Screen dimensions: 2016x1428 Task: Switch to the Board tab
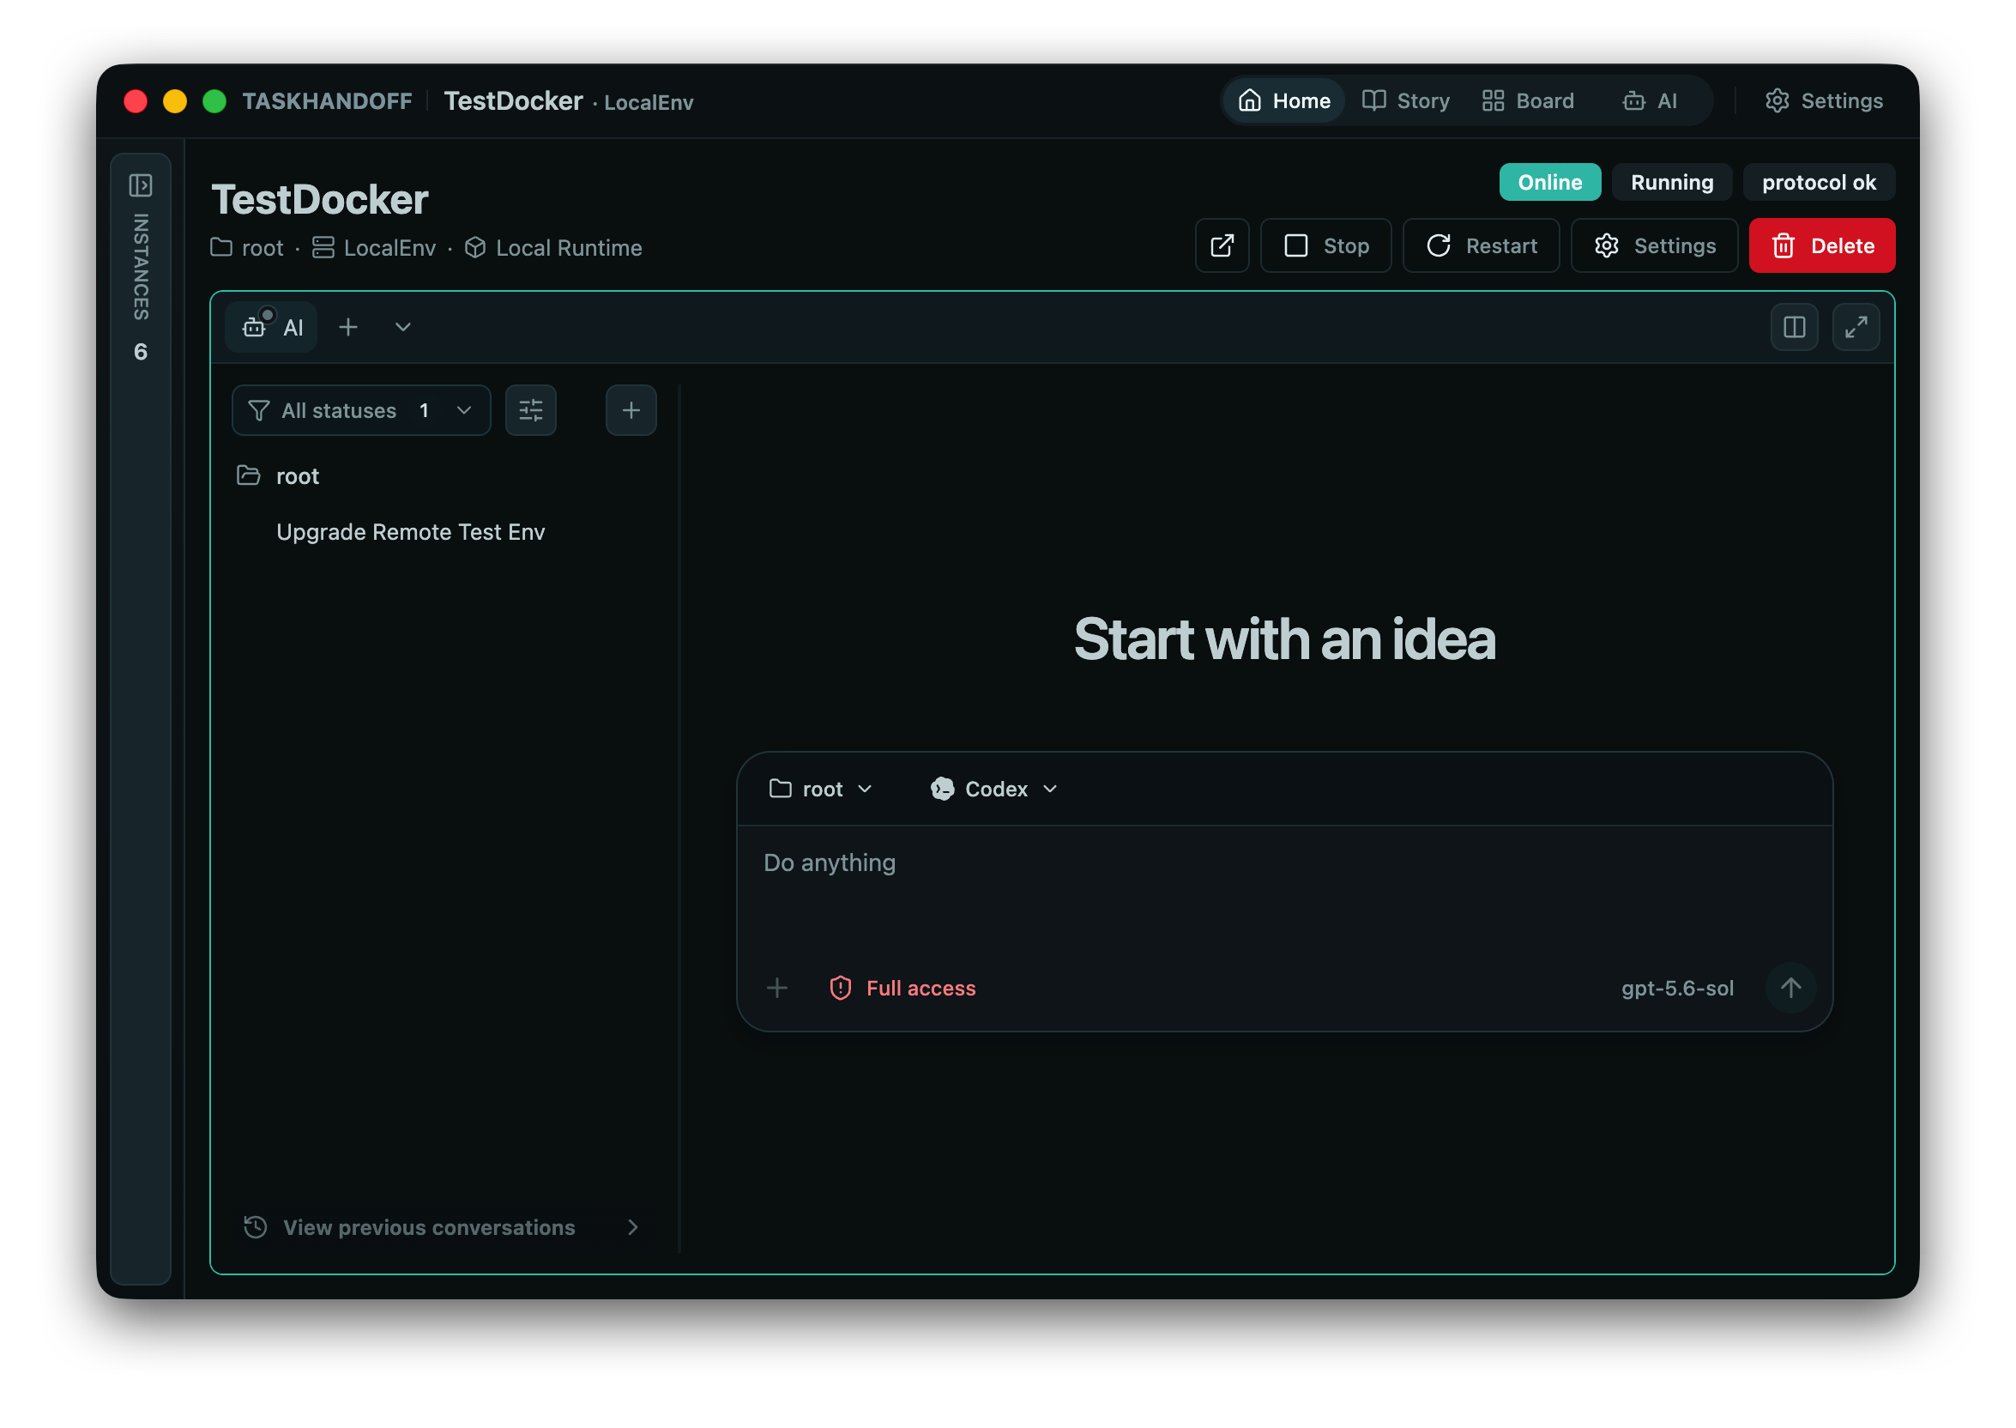[1527, 101]
